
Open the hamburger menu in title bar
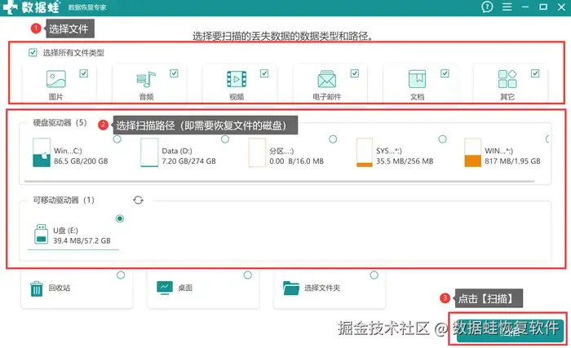coord(507,7)
